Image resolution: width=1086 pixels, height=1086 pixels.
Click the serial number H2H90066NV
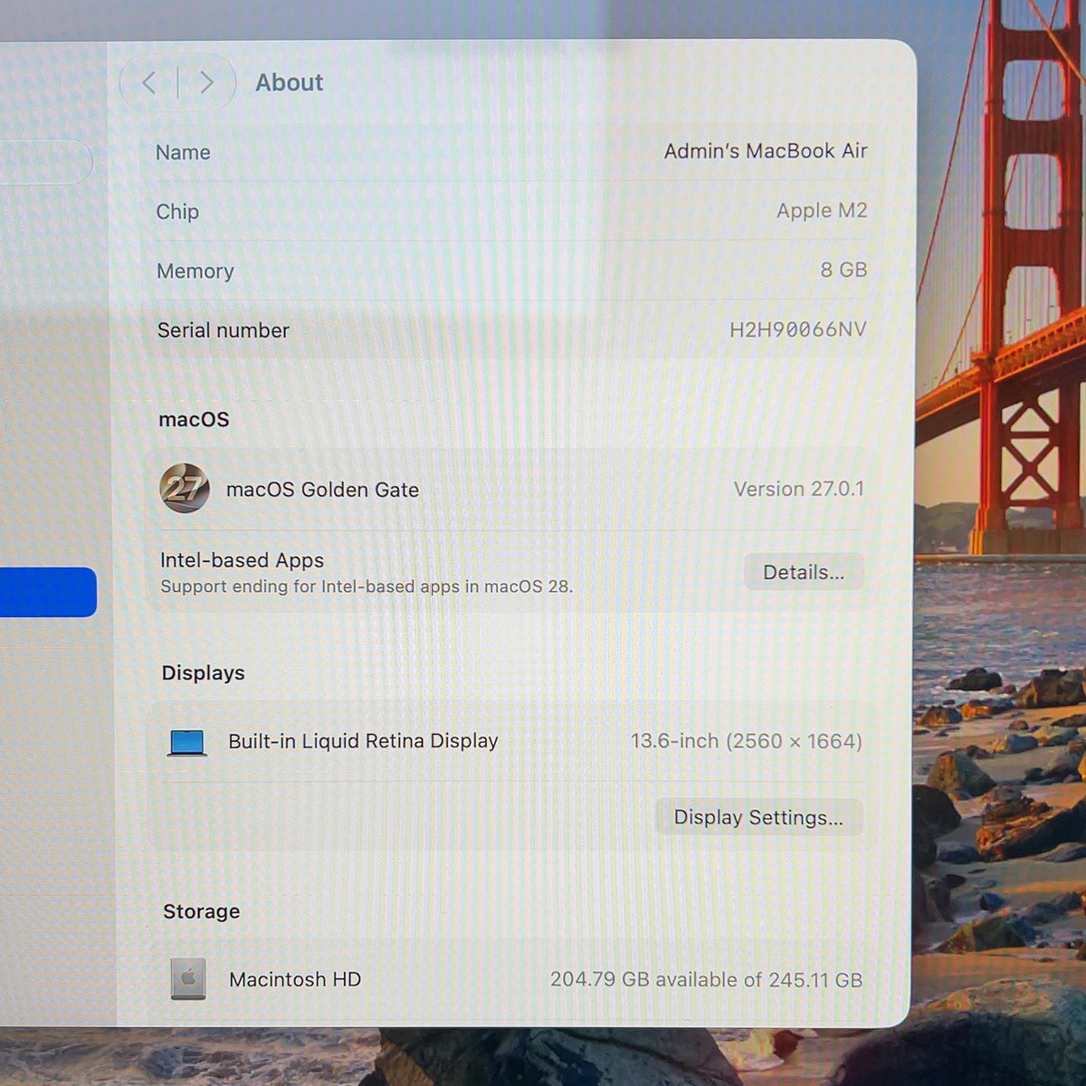(797, 329)
